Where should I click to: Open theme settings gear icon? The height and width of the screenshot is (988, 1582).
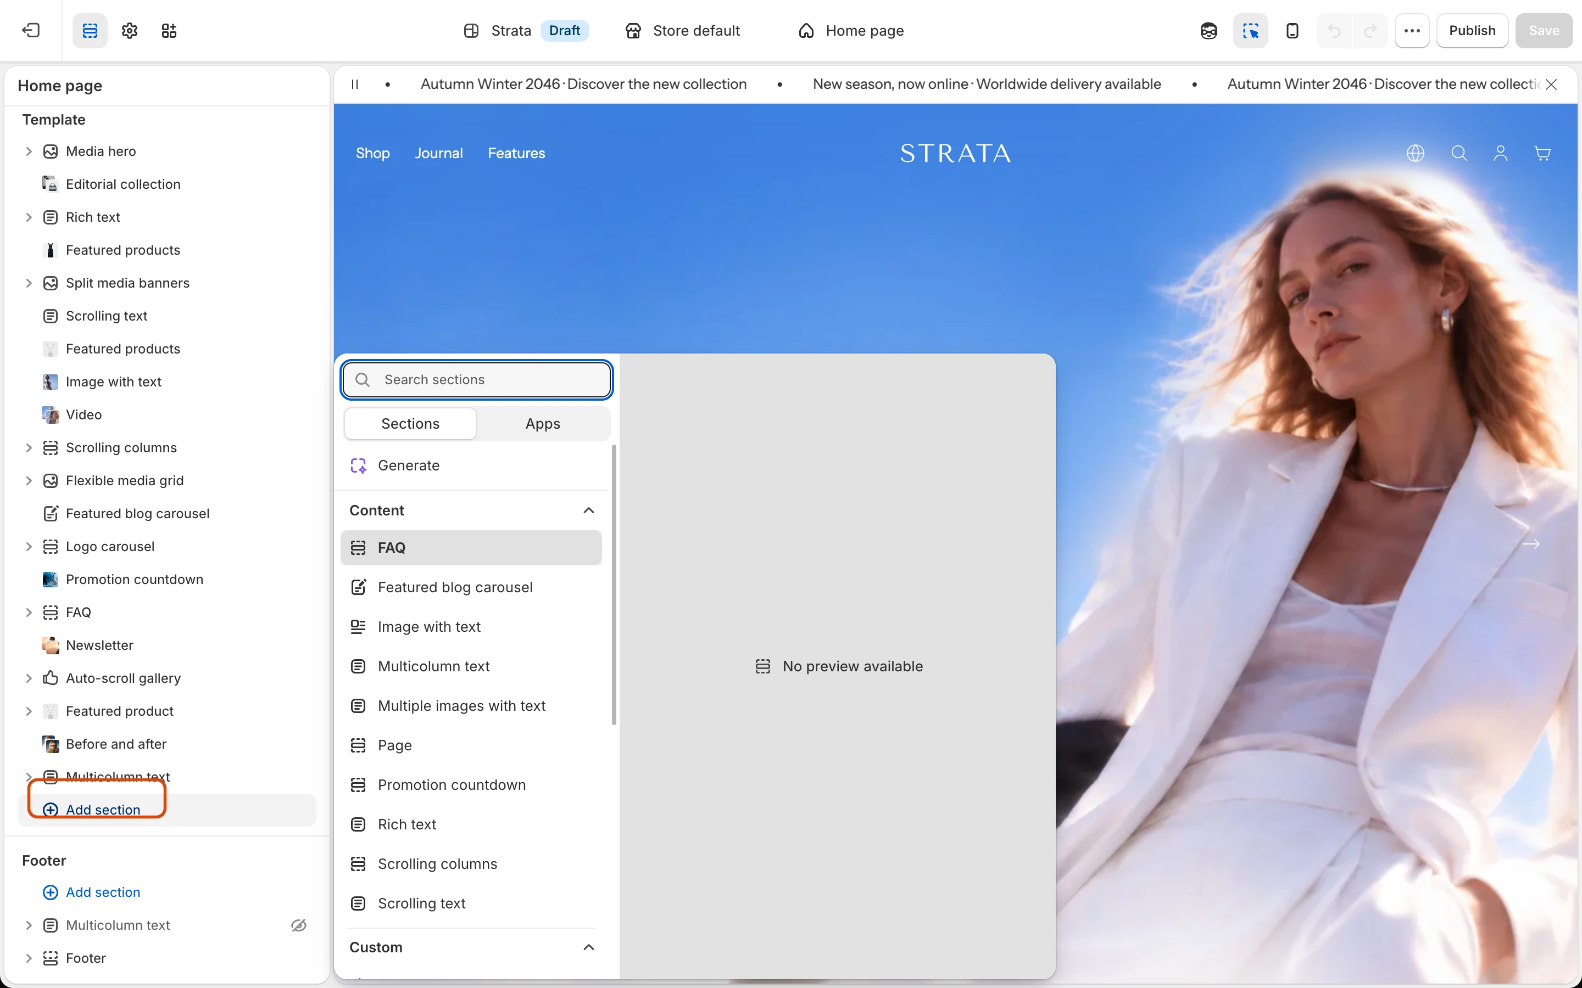(130, 31)
